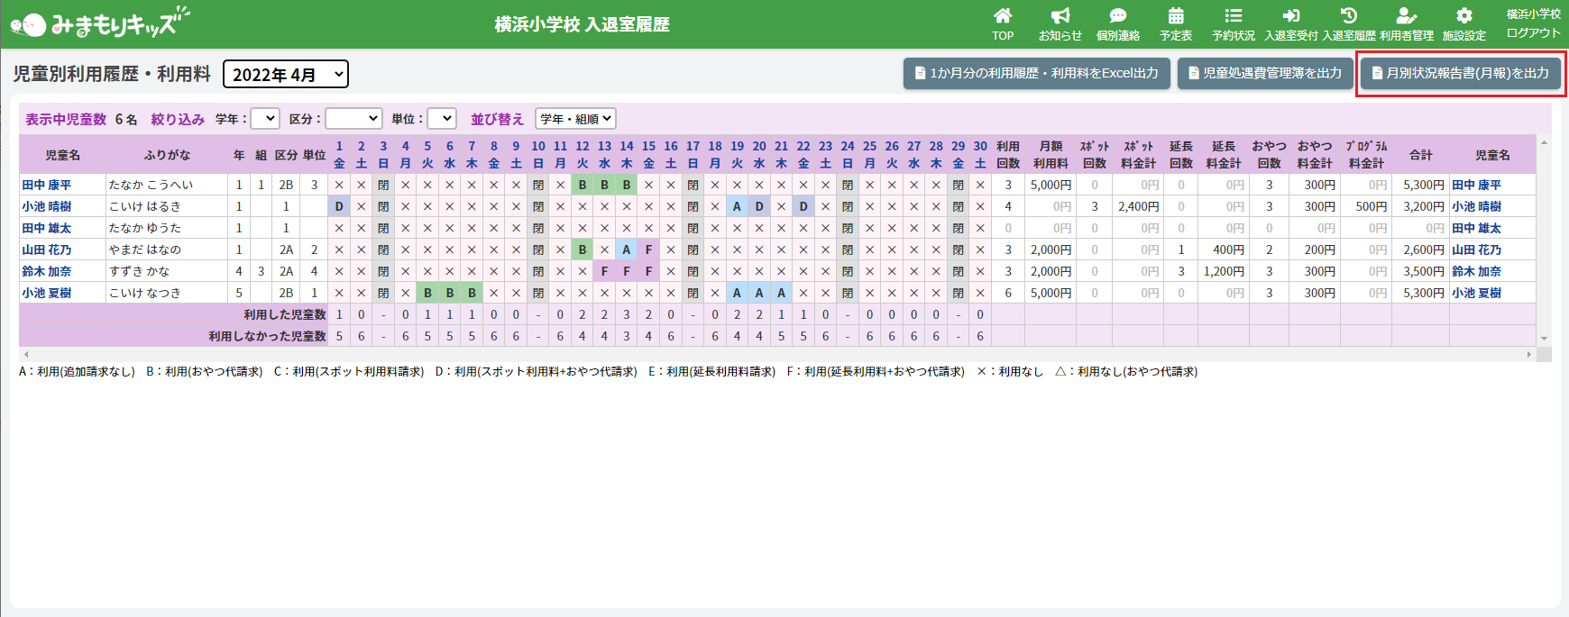Open the 2022年4月 month dropdown

pos(285,75)
